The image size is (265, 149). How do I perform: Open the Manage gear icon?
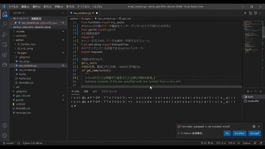point(5,135)
